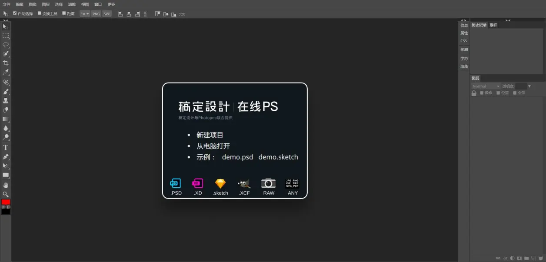
Task: Click the align right edges icon
Action: click(x=137, y=14)
